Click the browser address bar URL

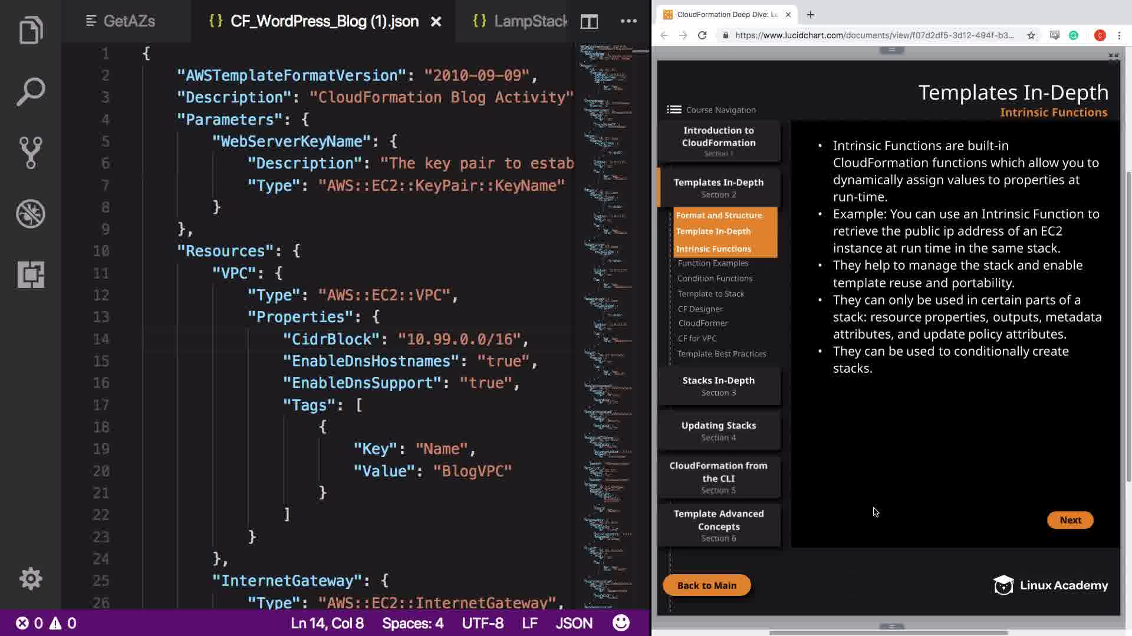click(874, 35)
